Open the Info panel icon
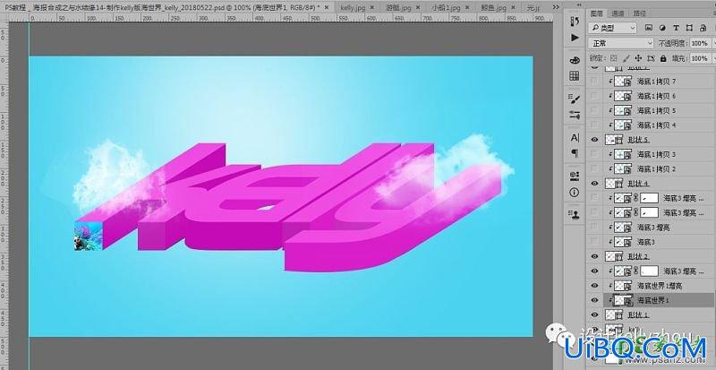Image resolution: width=716 pixels, height=370 pixels. pos(575,192)
